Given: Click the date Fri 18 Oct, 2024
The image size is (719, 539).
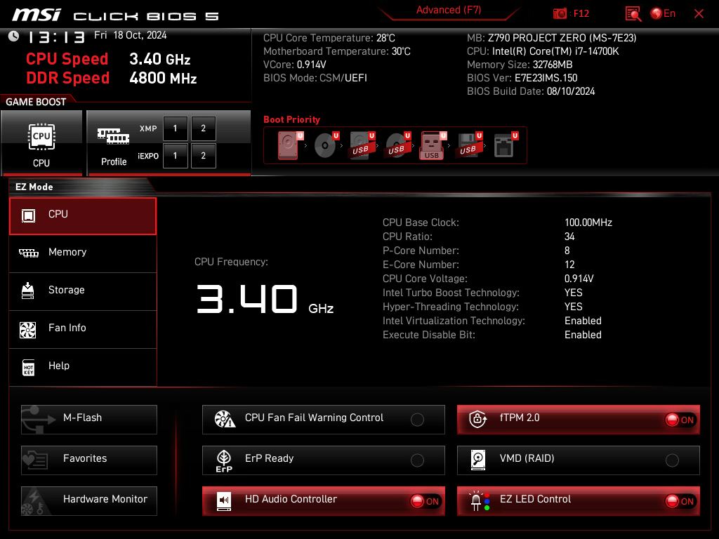Looking at the screenshot, I should tap(130, 35).
